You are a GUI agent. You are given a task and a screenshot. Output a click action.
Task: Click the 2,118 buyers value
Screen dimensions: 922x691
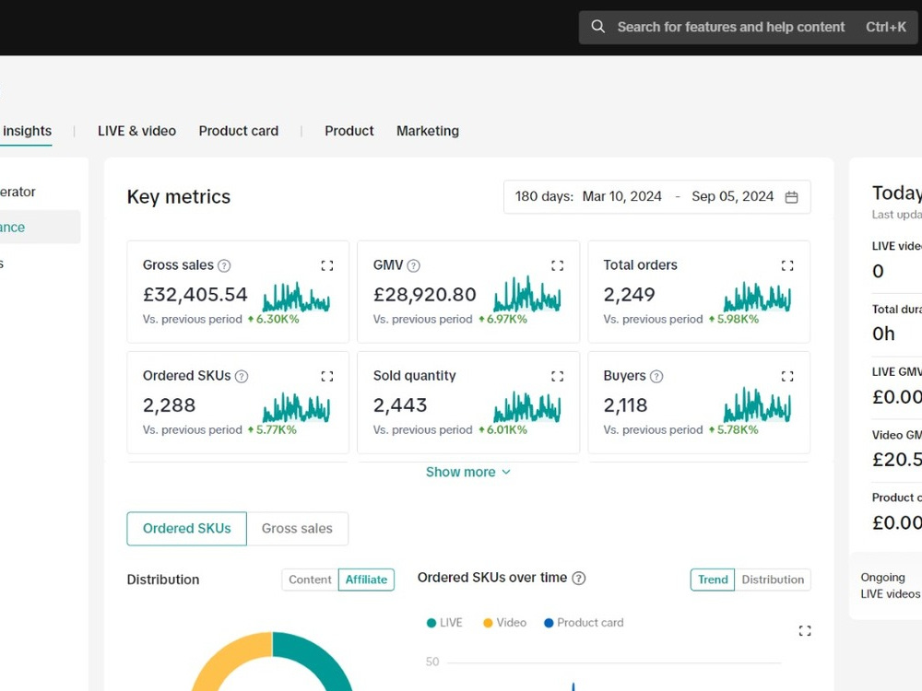click(626, 404)
